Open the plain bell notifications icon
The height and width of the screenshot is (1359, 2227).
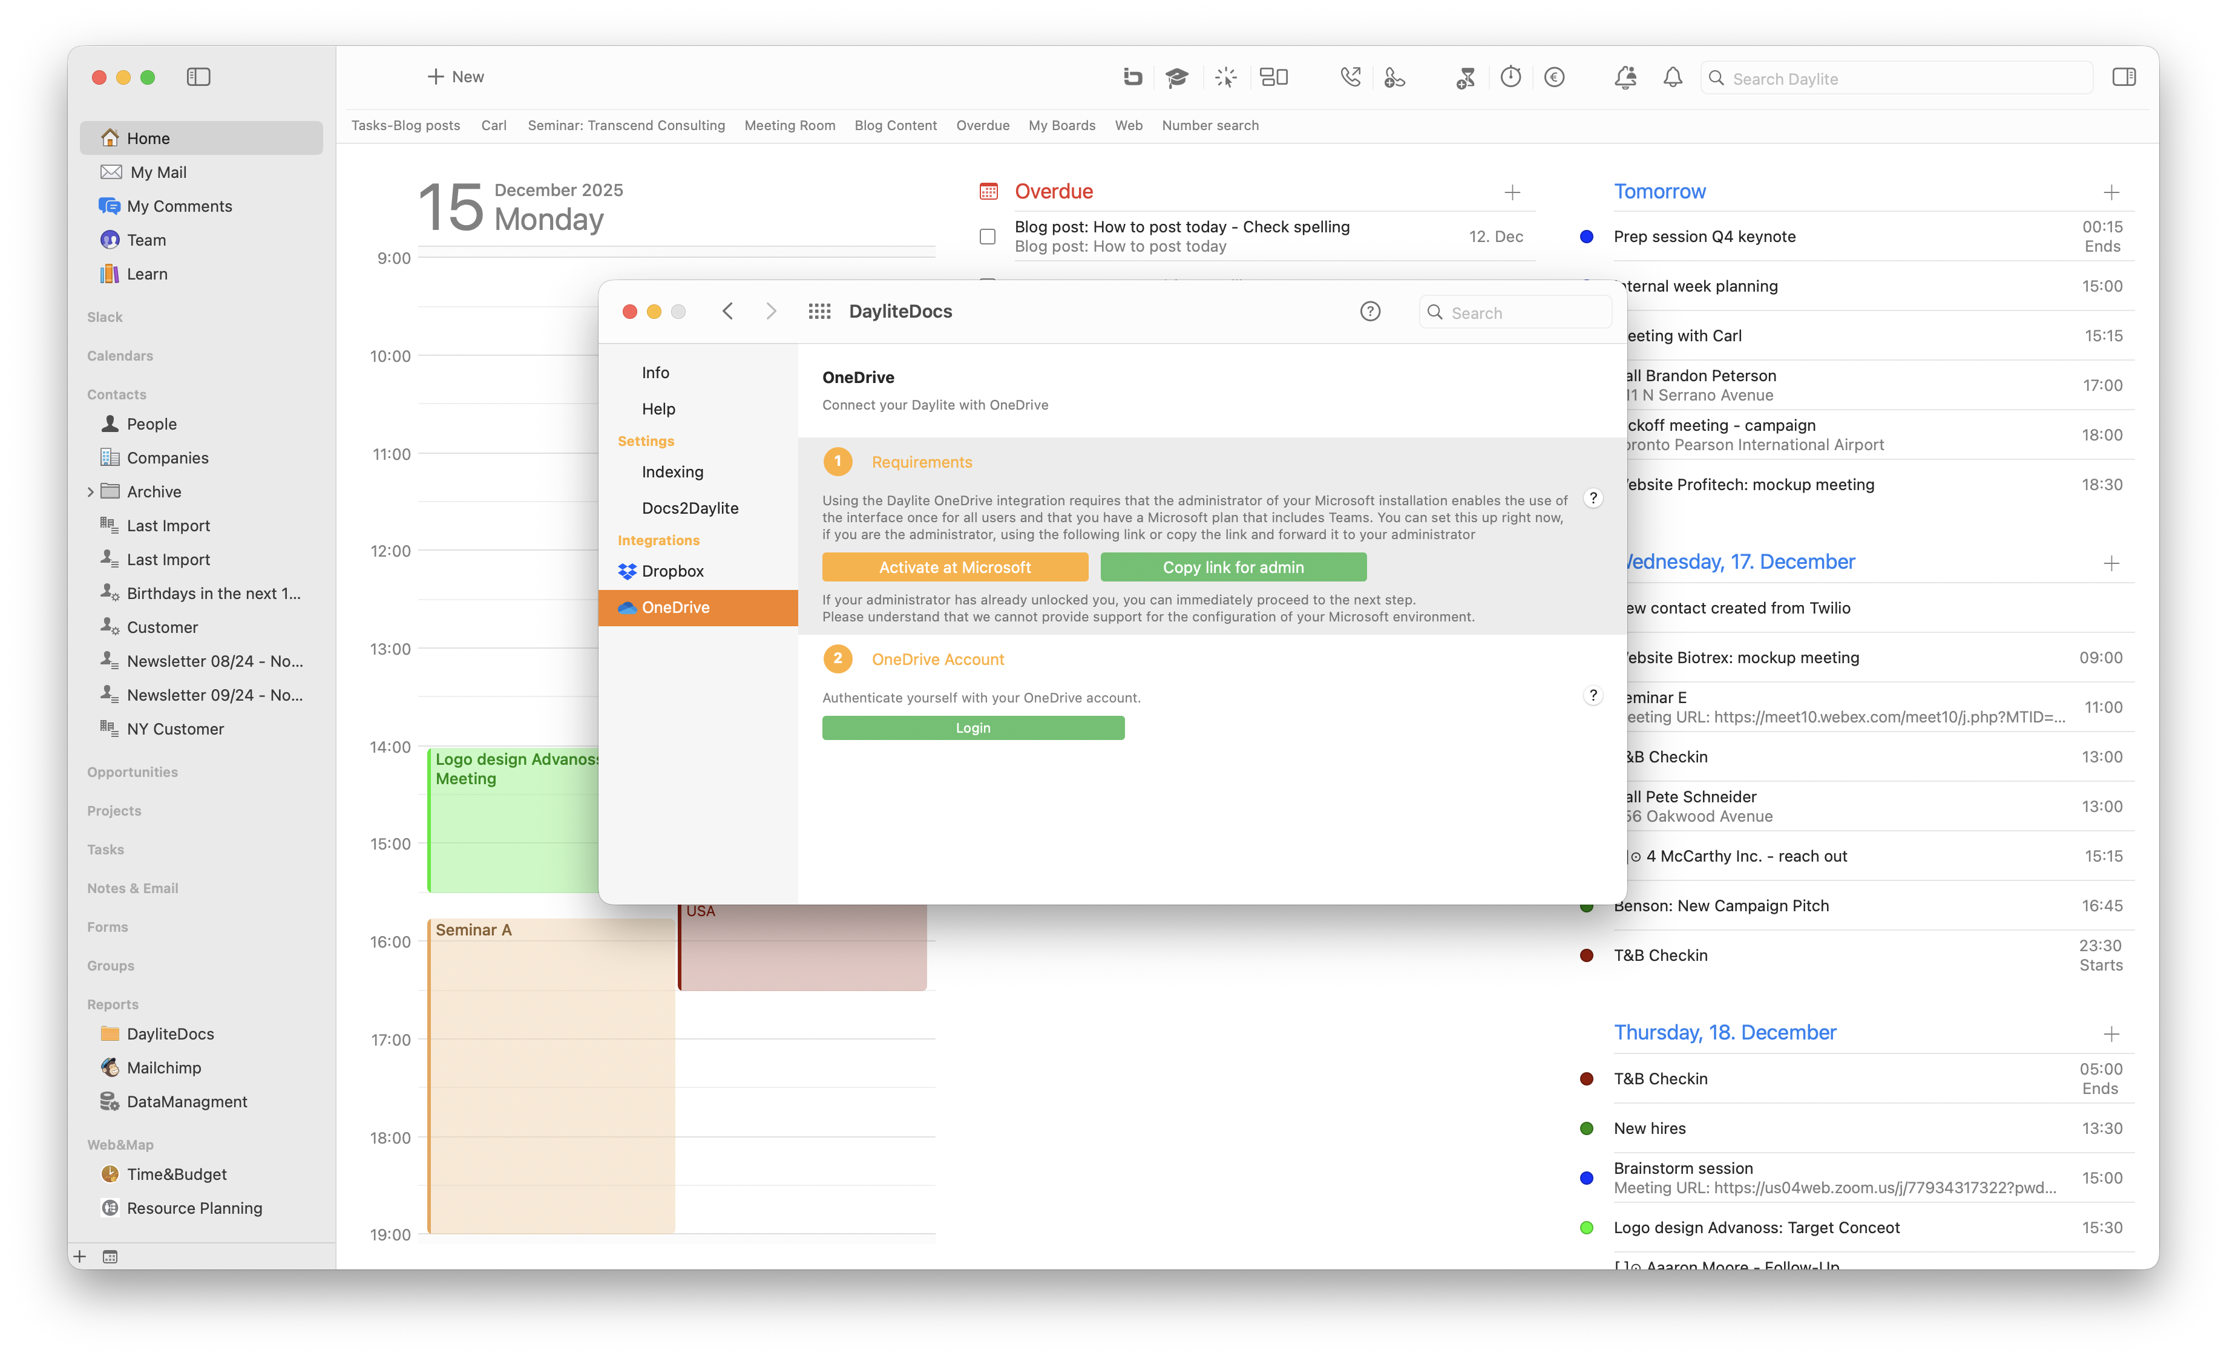click(1673, 77)
